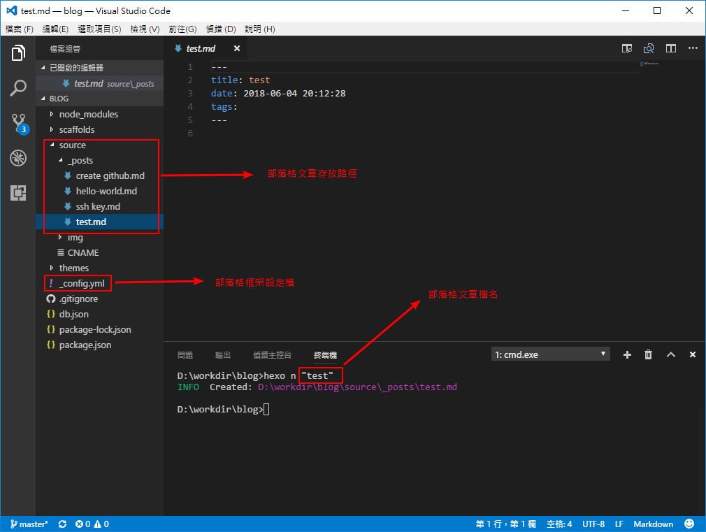Select test.md in the _posts folder
The image size is (706, 532).
click(91, 222)
